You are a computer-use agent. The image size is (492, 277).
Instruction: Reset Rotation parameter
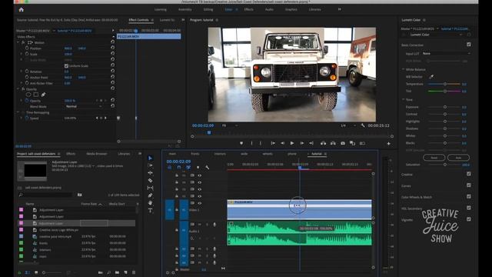tap(112, 72)
